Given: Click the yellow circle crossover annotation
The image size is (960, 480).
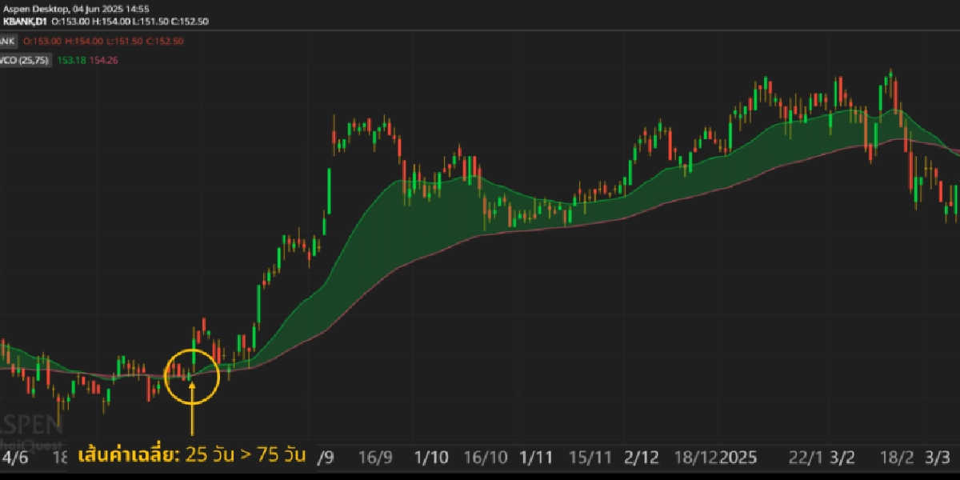Looking at the screenshot, I should pos(192,375).
